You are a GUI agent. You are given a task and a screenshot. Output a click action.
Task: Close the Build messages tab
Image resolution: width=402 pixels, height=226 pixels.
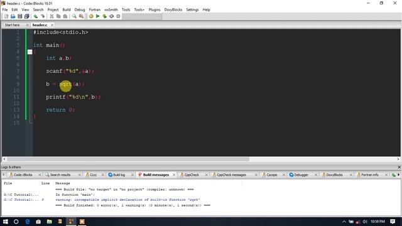[x=174, y=175]
